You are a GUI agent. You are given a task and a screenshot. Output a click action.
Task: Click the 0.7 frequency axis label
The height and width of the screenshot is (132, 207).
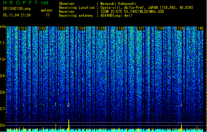pos(3,109)
